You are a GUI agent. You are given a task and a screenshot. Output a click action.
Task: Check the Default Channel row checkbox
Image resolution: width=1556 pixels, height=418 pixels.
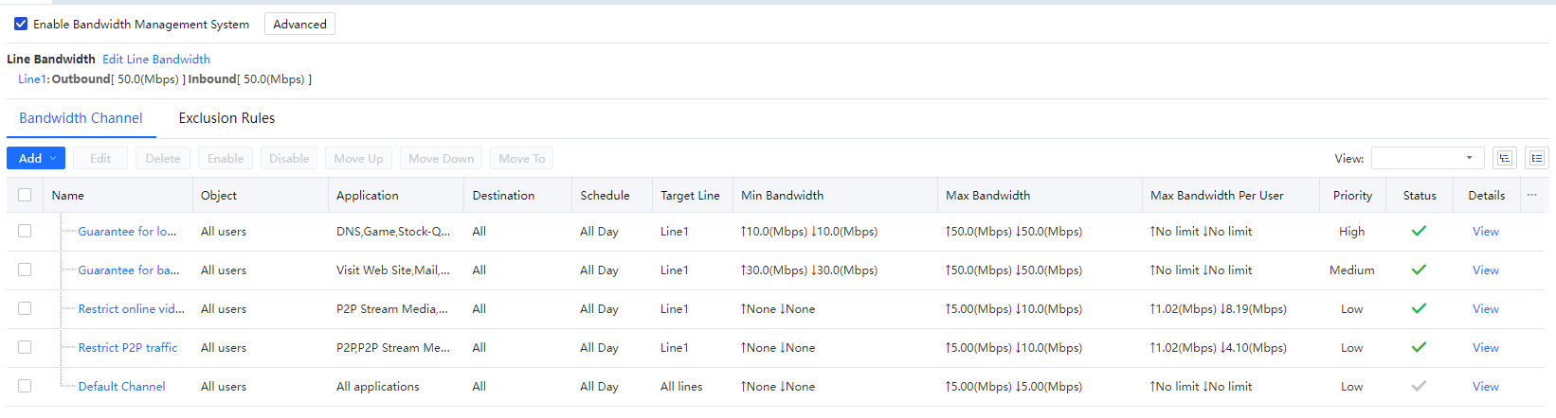25,386
